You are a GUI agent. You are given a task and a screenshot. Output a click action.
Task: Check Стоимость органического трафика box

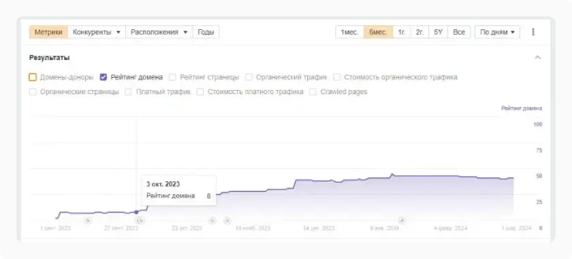[x=336, y=77]
